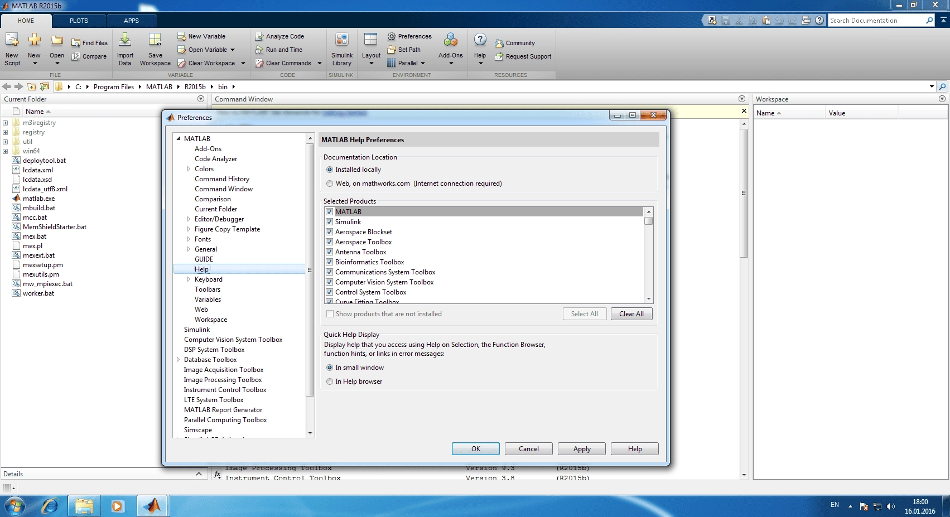The height and width of the screenshot is (517, 950).
Task: Click Name column header in Workspace
Action: pyautogui.click(x=789, y=113)
